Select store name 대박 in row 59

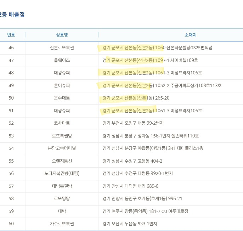click(x=62, y=211)
